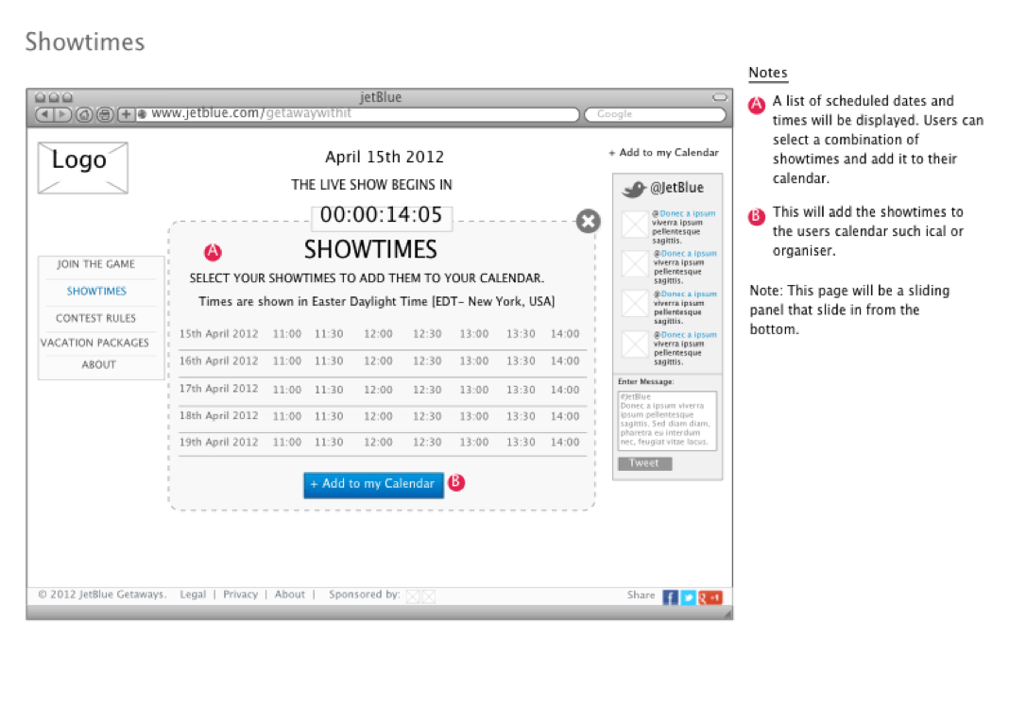This screenshot has width=1009, height=721.
Task: Share via the Google +1 icon in footer
Action: click(x=710, y=597)
